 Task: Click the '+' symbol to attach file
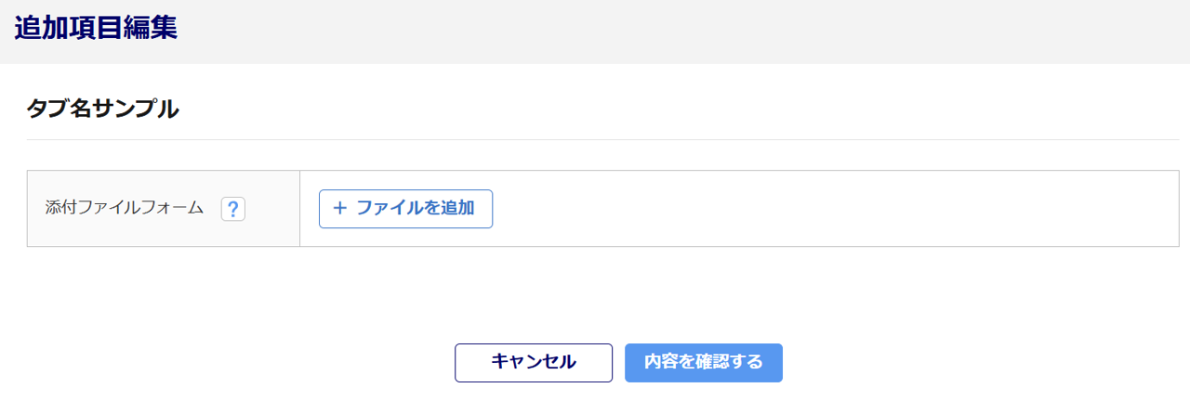[339, 209]
